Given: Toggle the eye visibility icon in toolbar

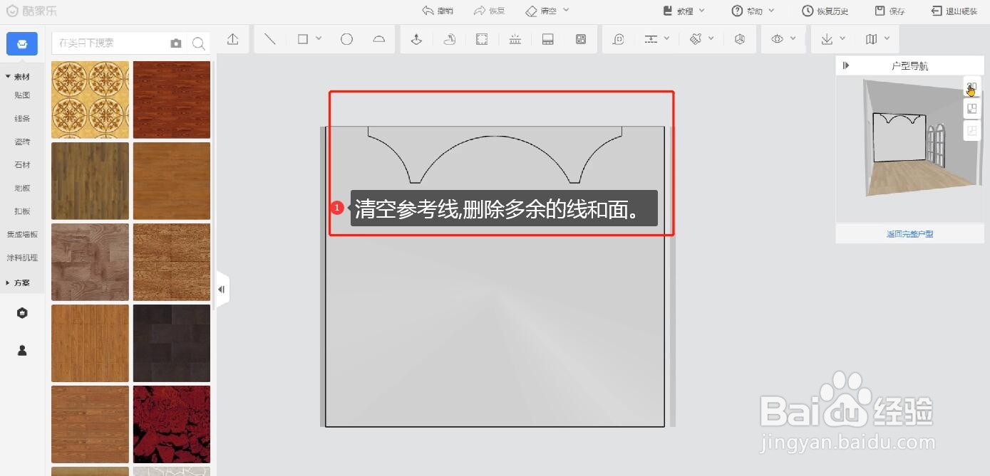Looking at the screenshot, I should tap(778, 39).
